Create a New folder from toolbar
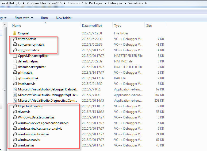The width and height of the screenshot is (207, 151). point(64,18)
